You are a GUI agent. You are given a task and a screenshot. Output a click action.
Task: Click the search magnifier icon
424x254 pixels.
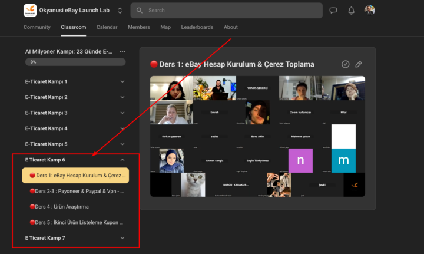[140, 10]
